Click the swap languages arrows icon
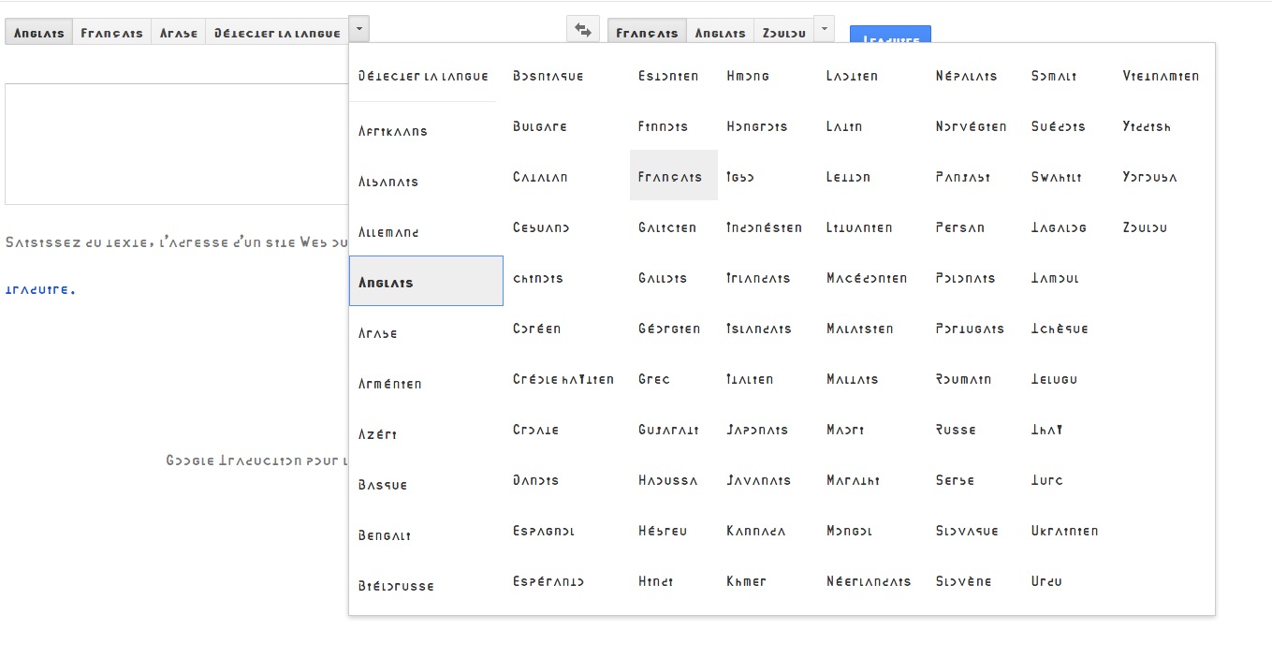 [582, 30]
